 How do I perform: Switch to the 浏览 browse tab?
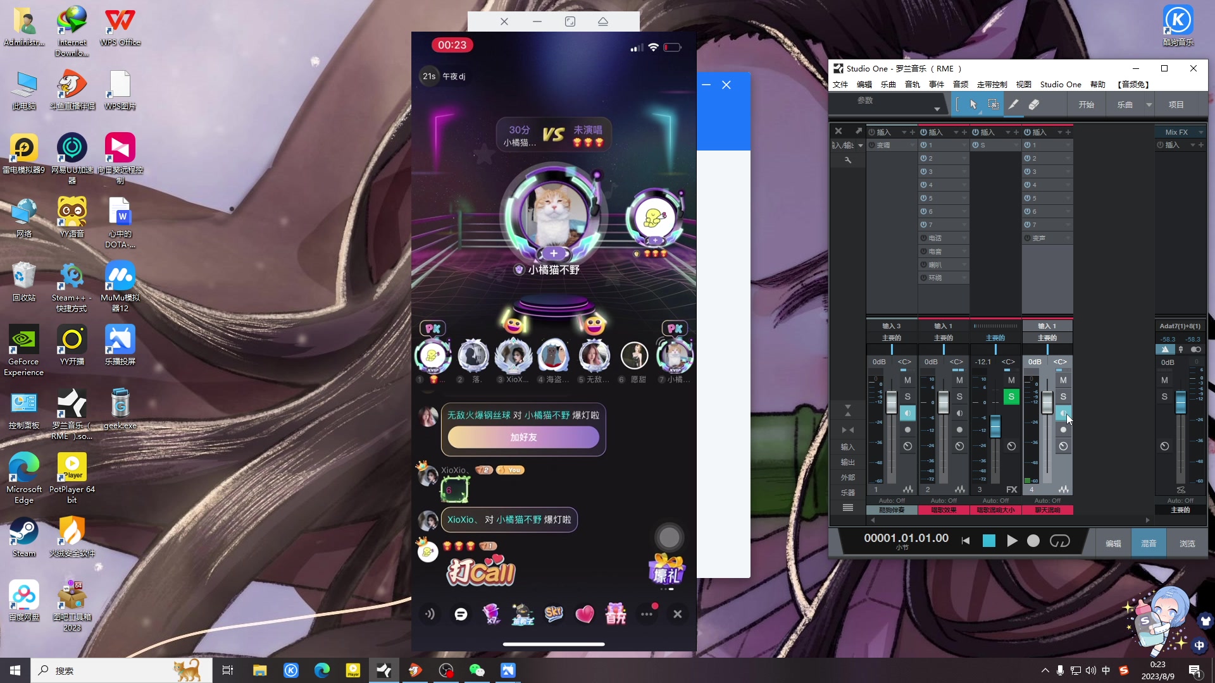[1187, 543]
